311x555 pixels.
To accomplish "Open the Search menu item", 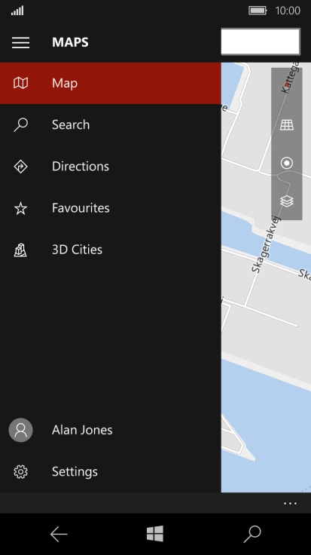I will point(111,124).
